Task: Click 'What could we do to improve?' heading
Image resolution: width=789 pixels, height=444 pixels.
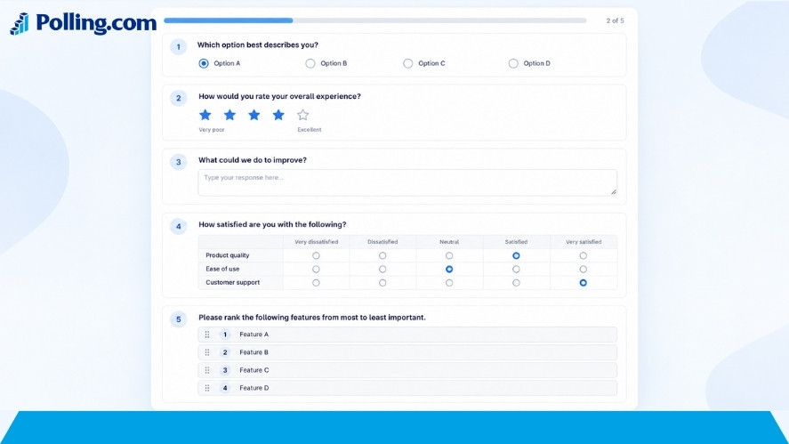Action: 252,160
